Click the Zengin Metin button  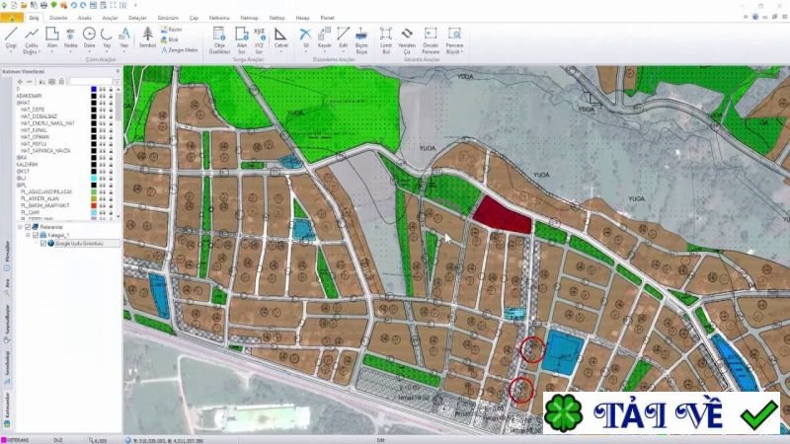point(180,50)
